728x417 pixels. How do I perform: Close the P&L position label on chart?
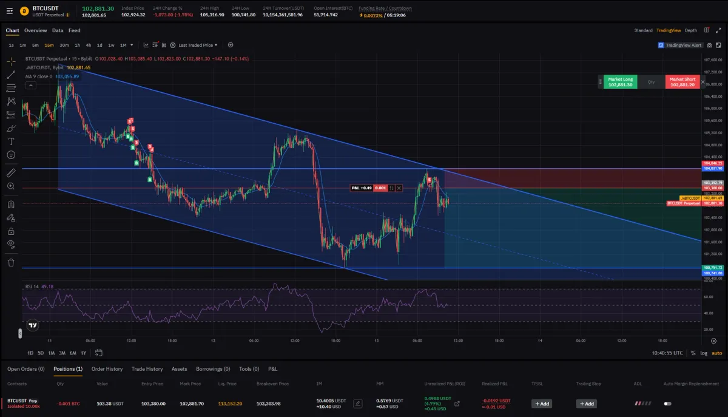[399, 188]
